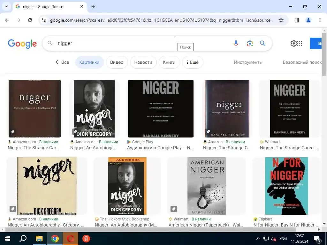Open the Google Play audiobook cover thumbnail
The height and width of the screenshot is (245, 327).
[x=161, y=109]
